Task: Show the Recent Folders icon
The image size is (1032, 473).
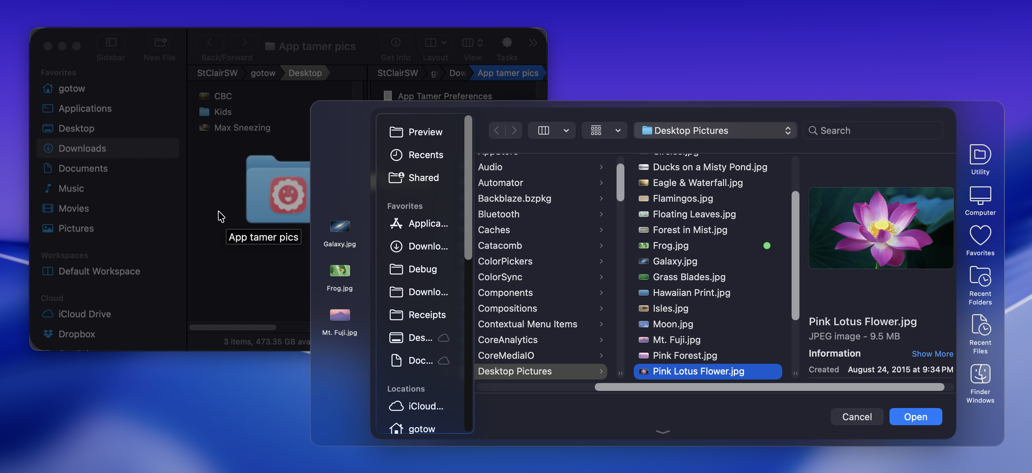Action: coord(980,277)
